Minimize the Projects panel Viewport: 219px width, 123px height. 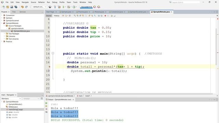[x=42, y=12]
